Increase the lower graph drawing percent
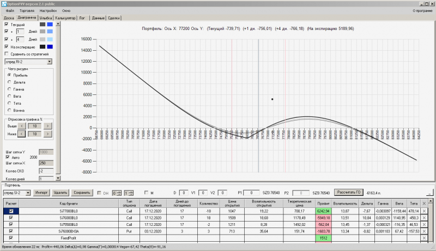This screenshot has height=251, width=436. click(47, 134)
